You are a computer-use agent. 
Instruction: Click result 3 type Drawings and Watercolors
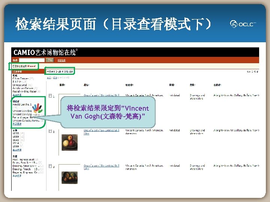(197, 167)
